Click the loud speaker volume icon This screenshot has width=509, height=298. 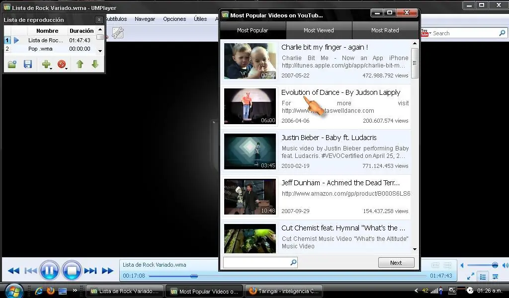505,265
